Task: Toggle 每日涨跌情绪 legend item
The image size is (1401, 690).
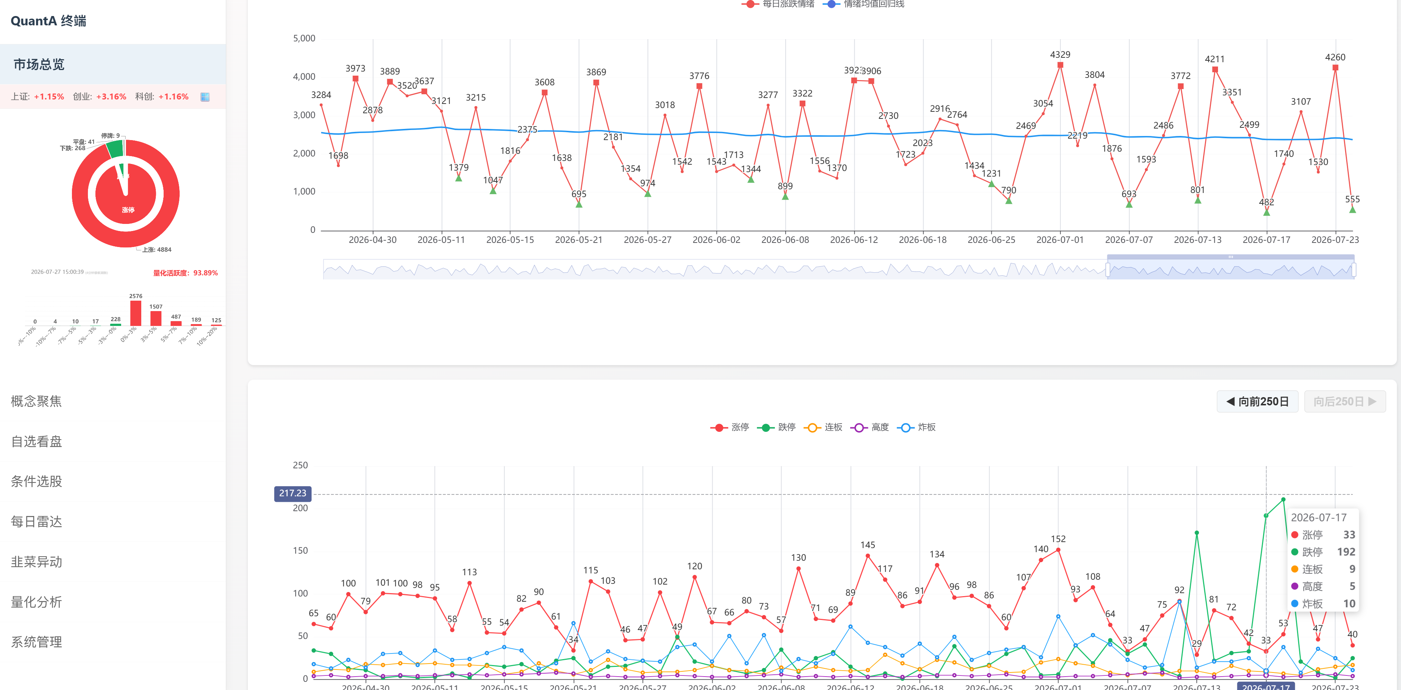Action: 778,4
